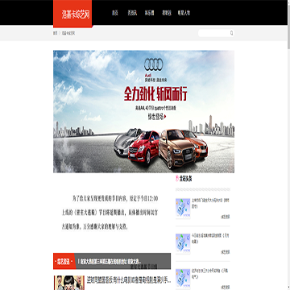Click the Audi four-rings logo

click(153, 64)
